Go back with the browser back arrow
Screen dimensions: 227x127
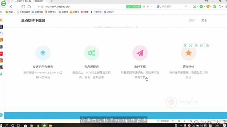pos(11,6)
